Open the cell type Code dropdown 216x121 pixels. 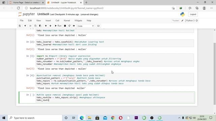[x=85, y=26]
